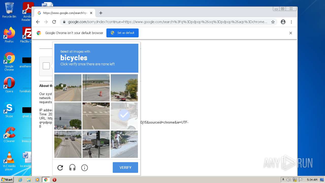Screen dimensions: 325x183
Task: Show hidden tray icons arrow
Action: pyautogui.click(x=283, y=180)
